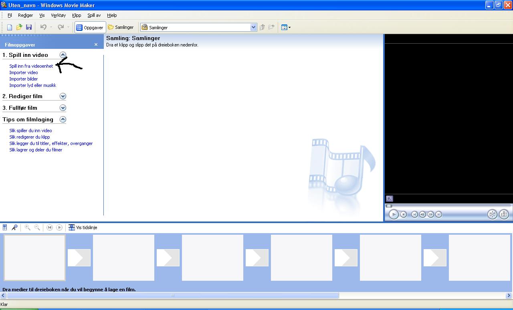Take a picture of the preview frame

click(x=504, y=214)
